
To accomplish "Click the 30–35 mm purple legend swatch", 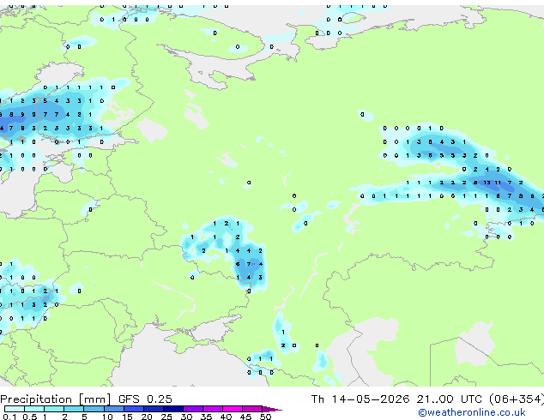I will (x=192, y=409).
